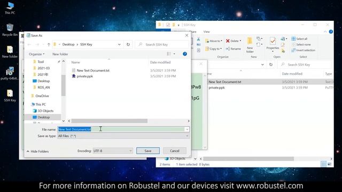342x192 pixels.
Task: Refresh the Save As folder view
Action: pos(128,44)
